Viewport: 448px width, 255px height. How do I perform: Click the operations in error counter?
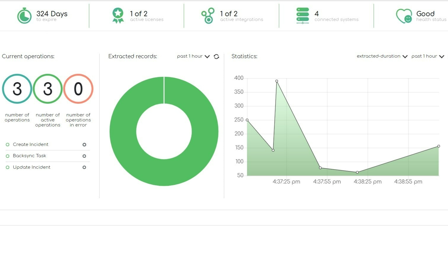[78, 89]
